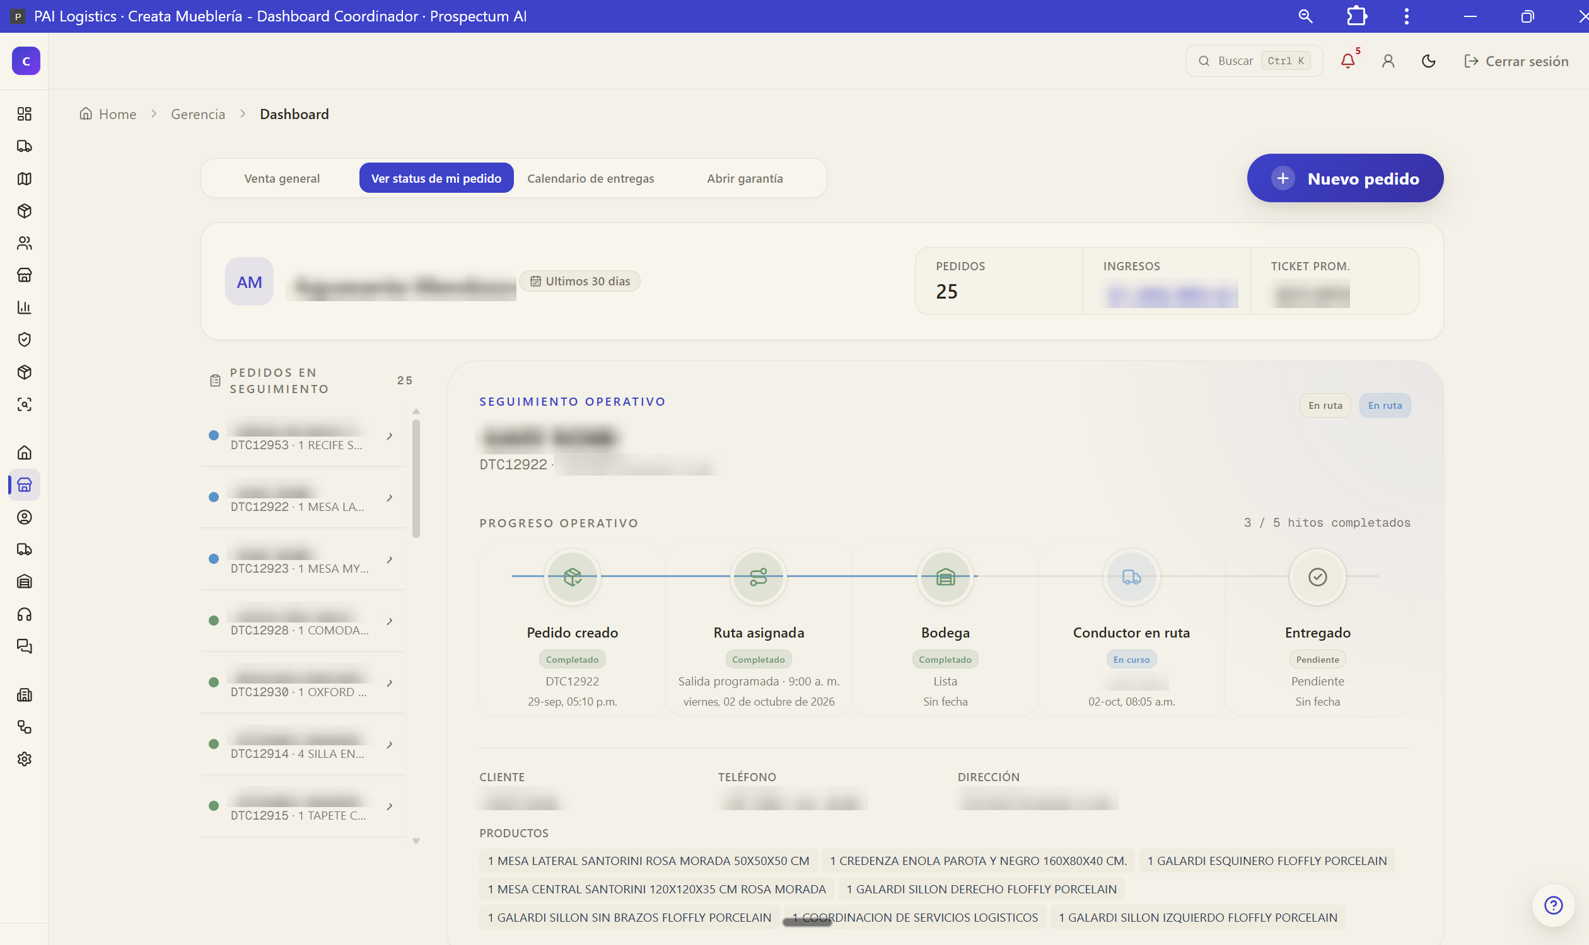
Task: Go to Gerencia breadcrumb
Action: coord(197,114)
